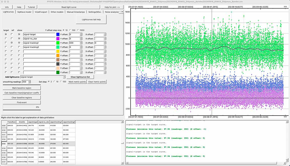Image resolution: width=290 pixels, height=166 pixels.
Task: Click Clear baseline regions button
Action: [22, 98]
